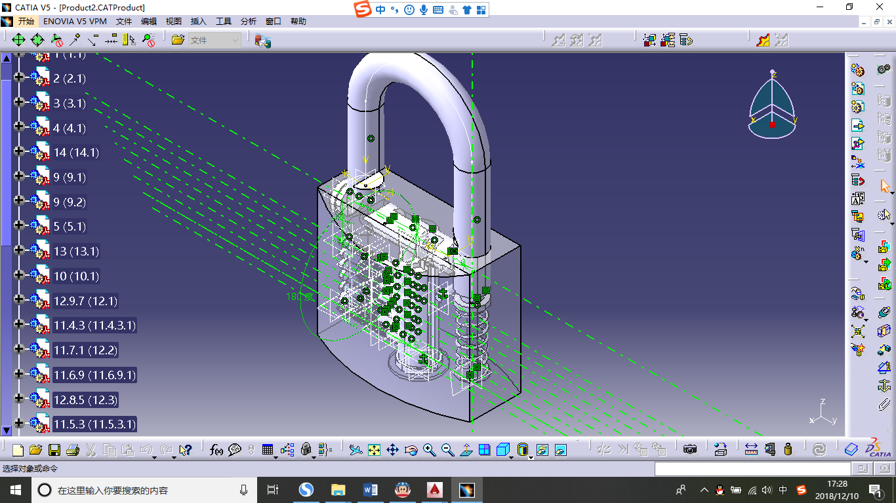Click the Generate Numbering icon
The width and height of the screenshot is (896, 503).
tap(857, 198)
